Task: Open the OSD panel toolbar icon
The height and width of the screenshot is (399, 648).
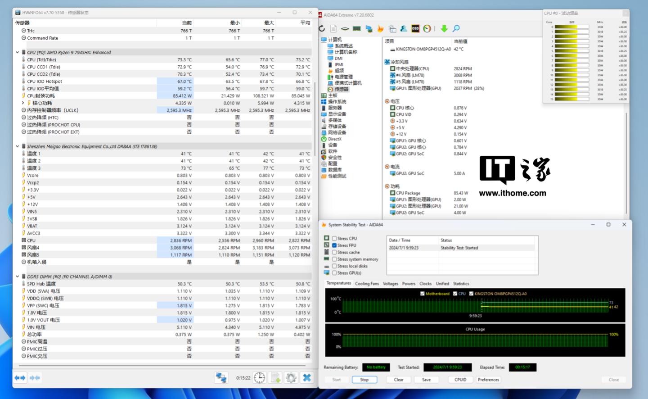Action: [415, 29]
